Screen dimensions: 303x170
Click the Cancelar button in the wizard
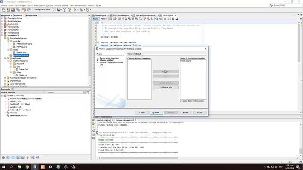point(185,113)
